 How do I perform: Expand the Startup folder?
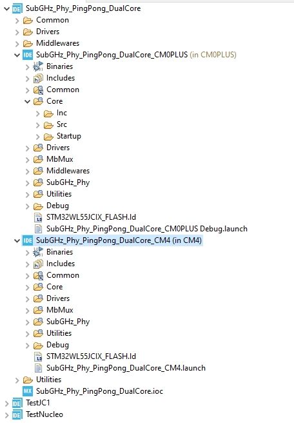click(38, 137)
